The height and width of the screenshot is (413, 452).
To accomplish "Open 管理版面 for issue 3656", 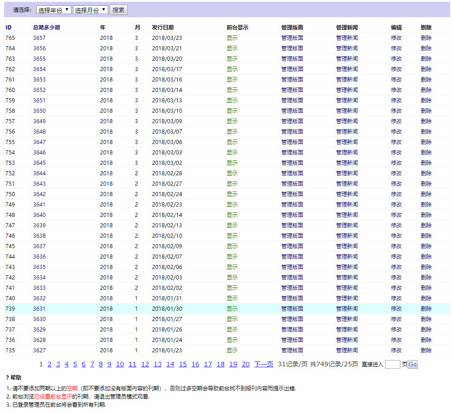I will (x=292, y=48).
